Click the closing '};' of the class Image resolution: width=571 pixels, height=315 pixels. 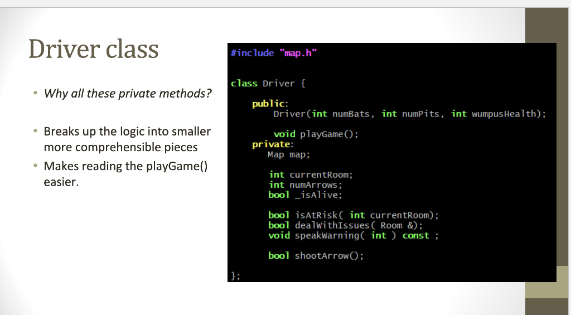236,276
